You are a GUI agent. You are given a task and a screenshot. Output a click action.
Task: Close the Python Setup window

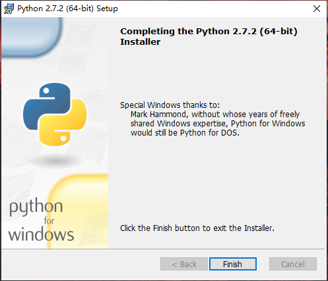coord(317,9)
